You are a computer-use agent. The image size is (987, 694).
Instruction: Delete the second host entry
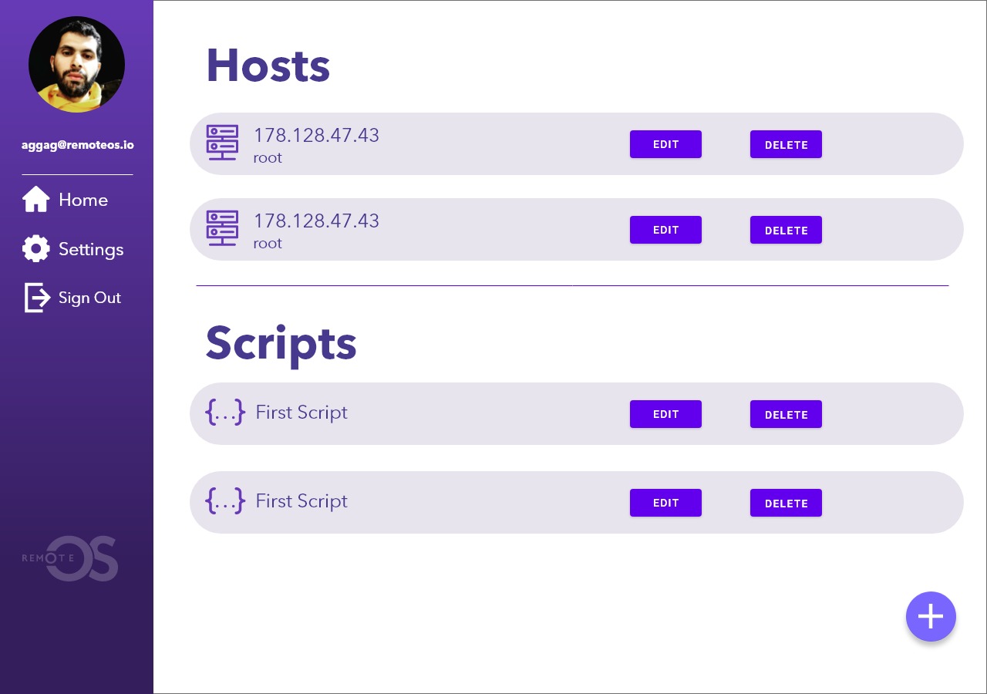786,230
